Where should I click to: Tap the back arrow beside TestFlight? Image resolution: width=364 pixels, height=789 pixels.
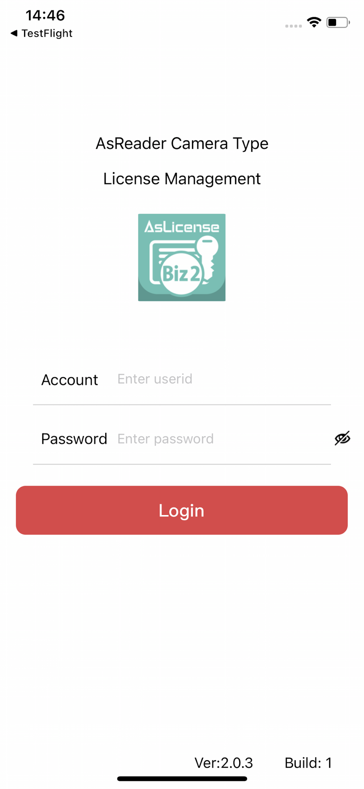point(14,33)
